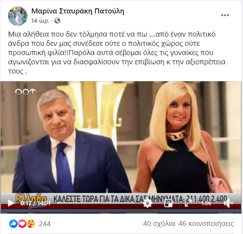Open the 40 σχόλια comments link

[x=159, y=224]
